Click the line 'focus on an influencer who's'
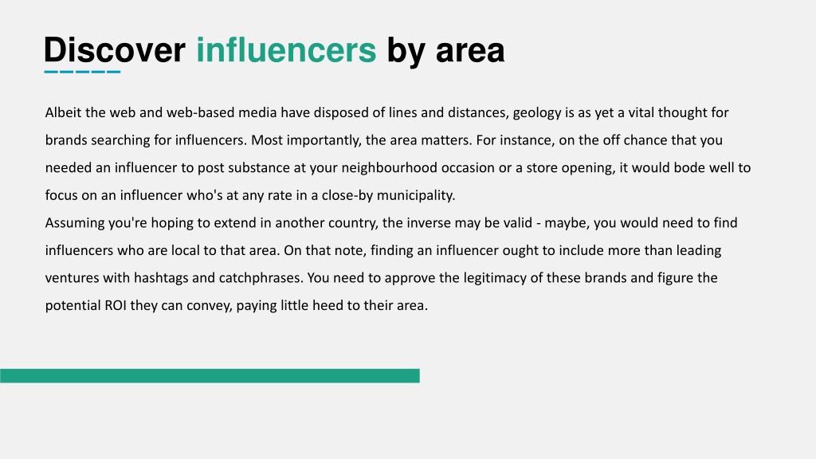Screen dimensions: 816x459 pyautogui.click(x=249, y=195)
